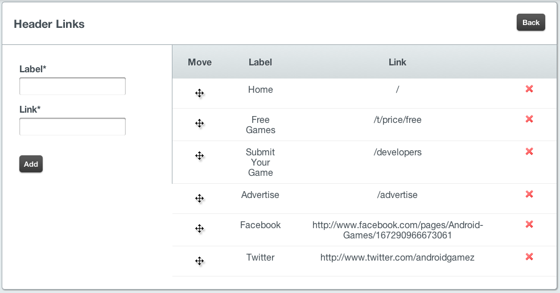Image resolution: width=560 pixels, height=293 pixels.
Task: Click the Link column header
Action: (397, 62)
